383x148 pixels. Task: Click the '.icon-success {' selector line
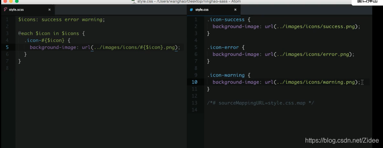point(228,19)
